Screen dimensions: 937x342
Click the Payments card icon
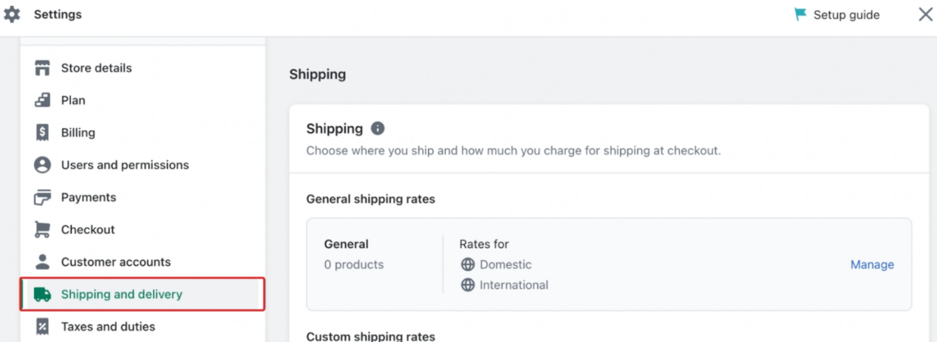[43, 198]
